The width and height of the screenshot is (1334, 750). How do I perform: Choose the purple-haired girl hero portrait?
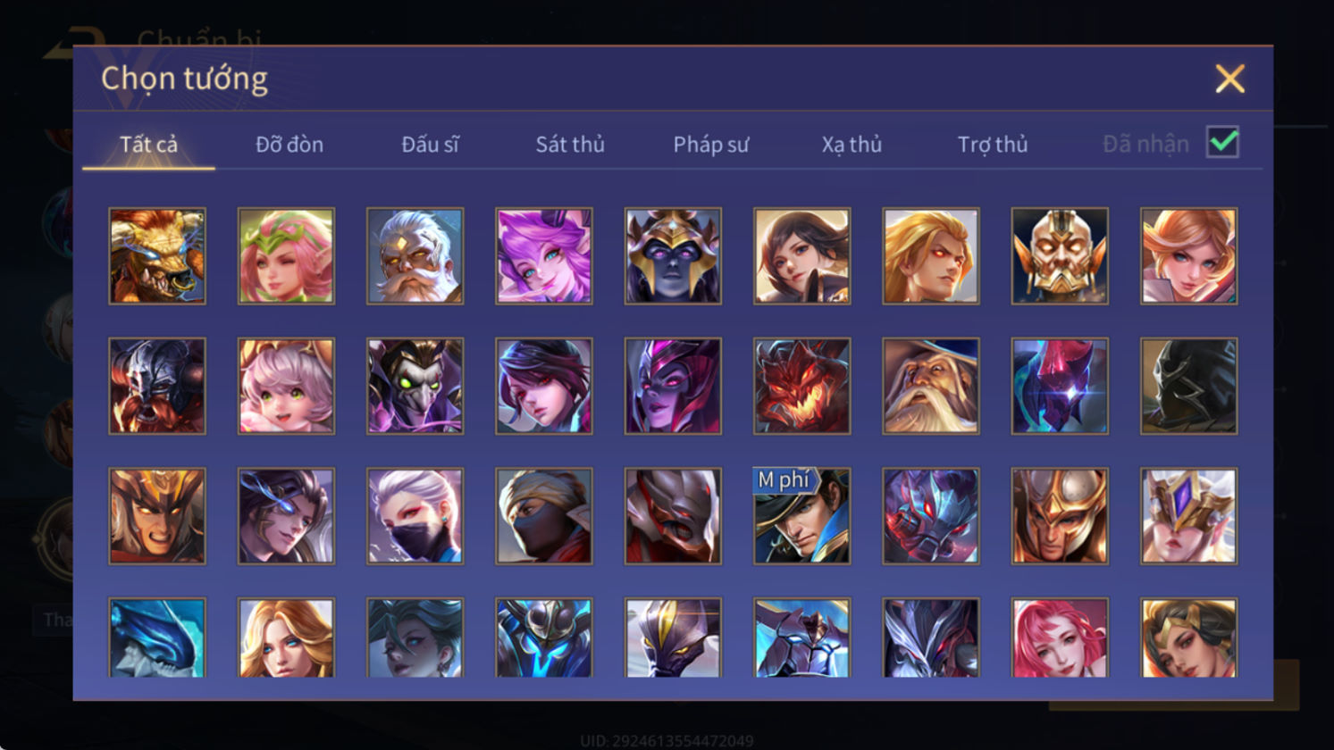coord(544,256)
